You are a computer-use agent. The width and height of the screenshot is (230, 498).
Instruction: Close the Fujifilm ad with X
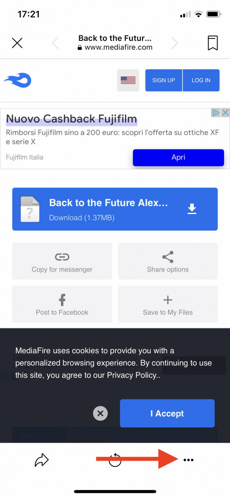click(225, 113)
